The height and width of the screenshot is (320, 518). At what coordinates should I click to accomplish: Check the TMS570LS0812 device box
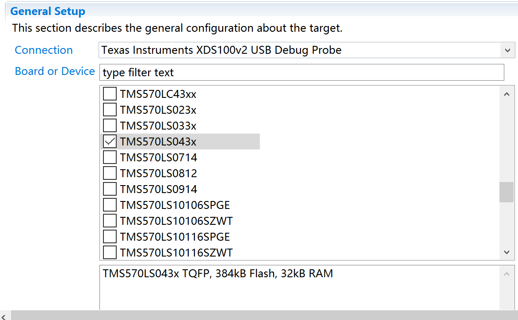tap(110, 173)
